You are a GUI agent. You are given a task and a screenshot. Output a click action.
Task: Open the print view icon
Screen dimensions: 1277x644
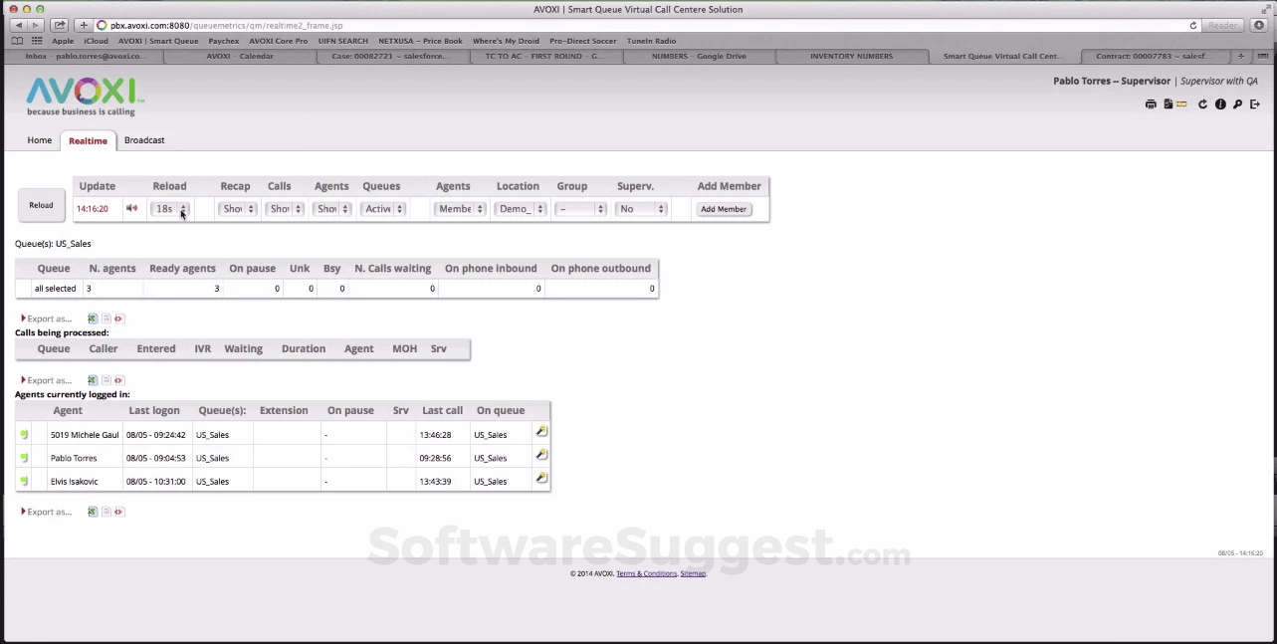(x=1151, y=104)
